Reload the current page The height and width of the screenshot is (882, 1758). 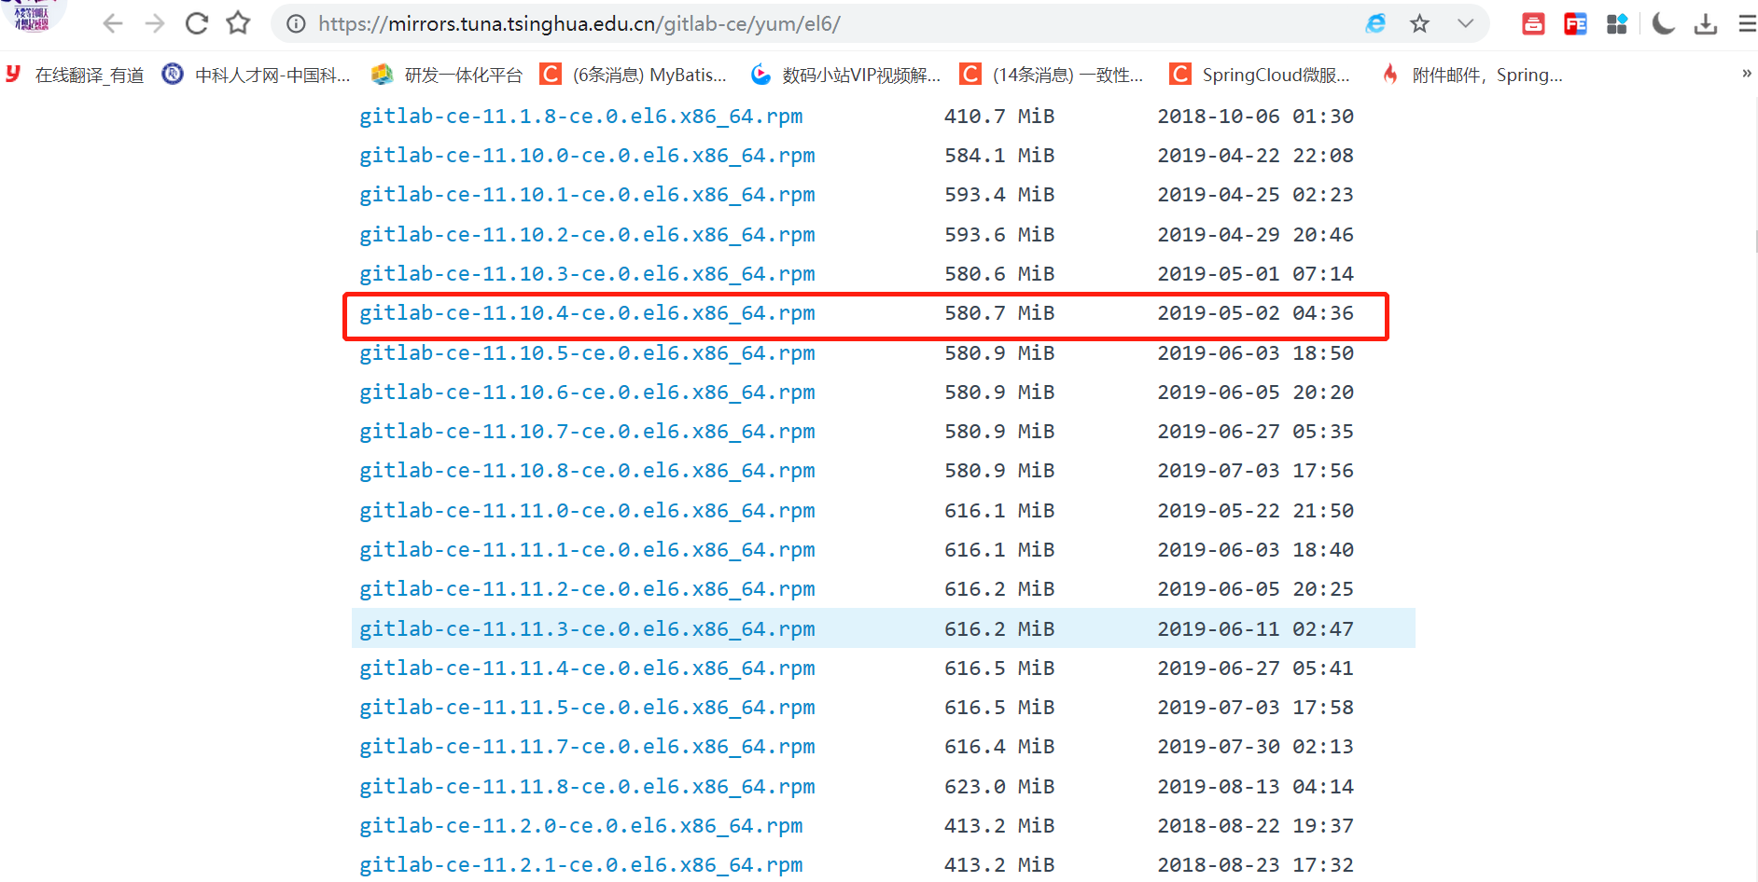(x=197, y=23)
